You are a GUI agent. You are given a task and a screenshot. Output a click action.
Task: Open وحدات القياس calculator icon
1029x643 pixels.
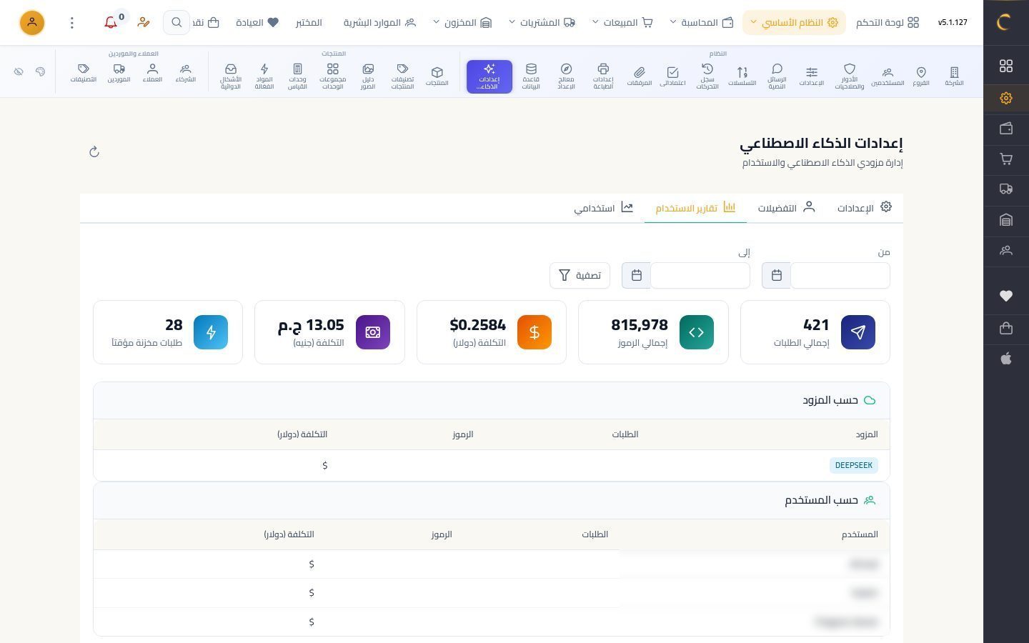(297, 76)
